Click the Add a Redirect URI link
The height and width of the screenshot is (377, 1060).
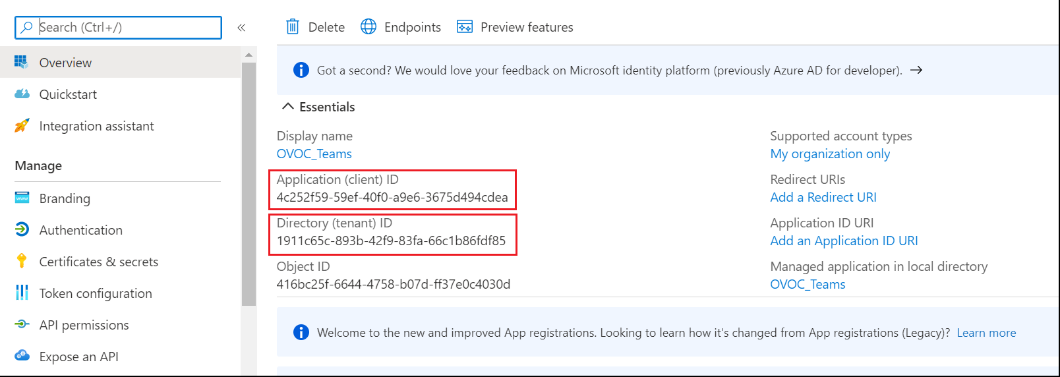823,197
